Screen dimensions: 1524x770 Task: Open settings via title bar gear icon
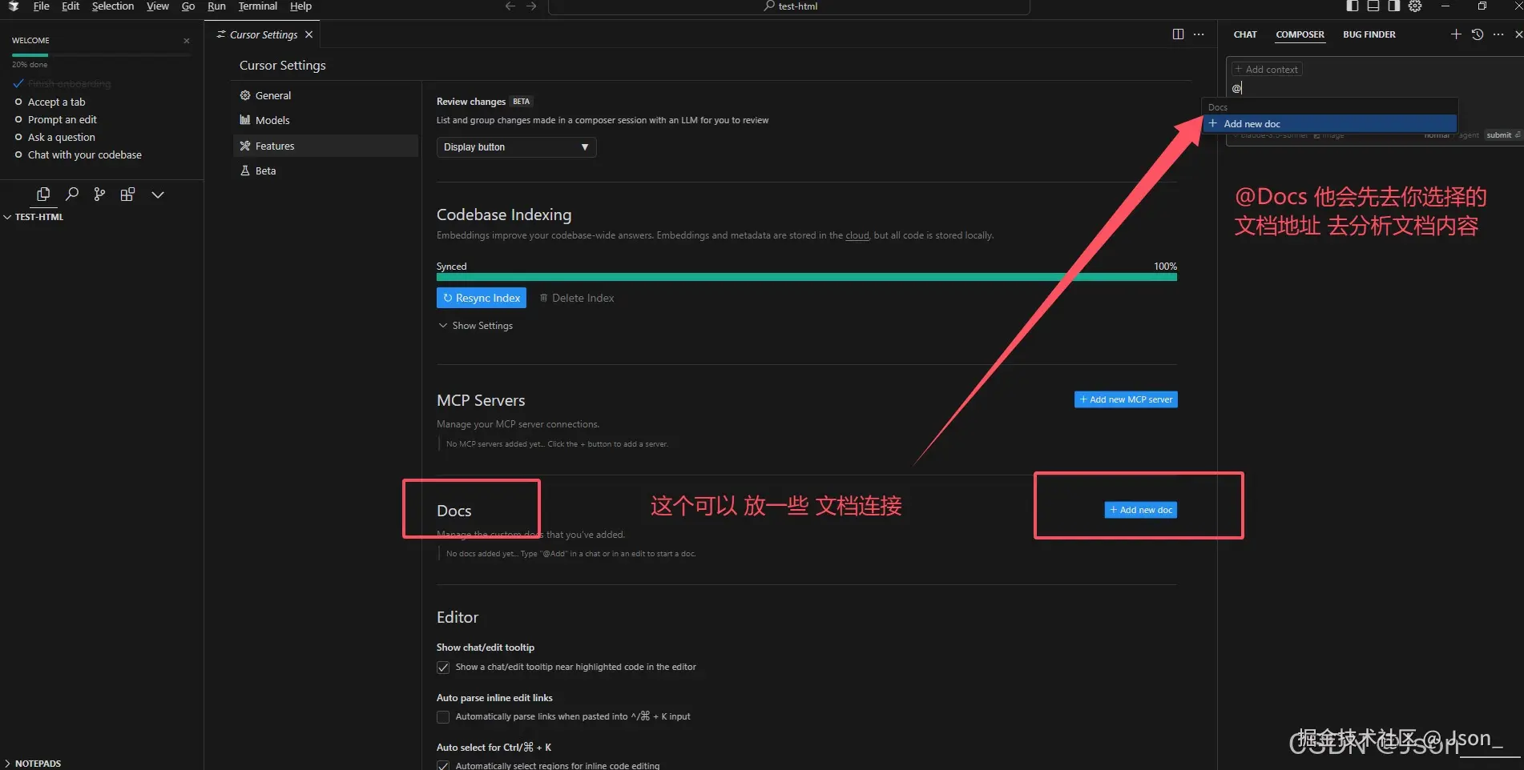coord(1415,6)
